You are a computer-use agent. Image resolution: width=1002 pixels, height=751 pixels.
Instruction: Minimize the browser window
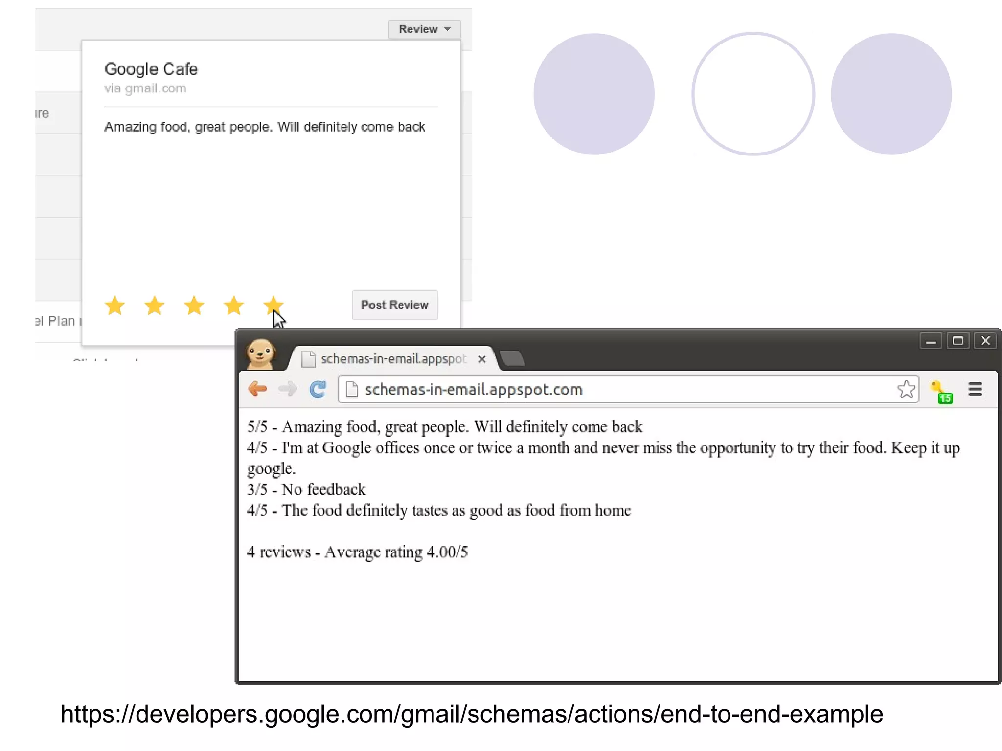coord(931,341)
